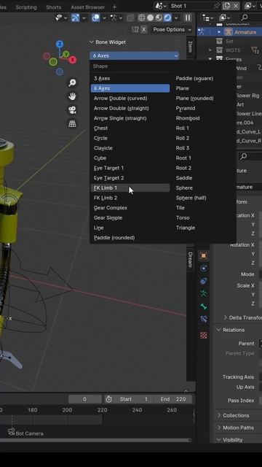
Task: Switch orthographic/perspective grid icon
Action: click(72, 124)
